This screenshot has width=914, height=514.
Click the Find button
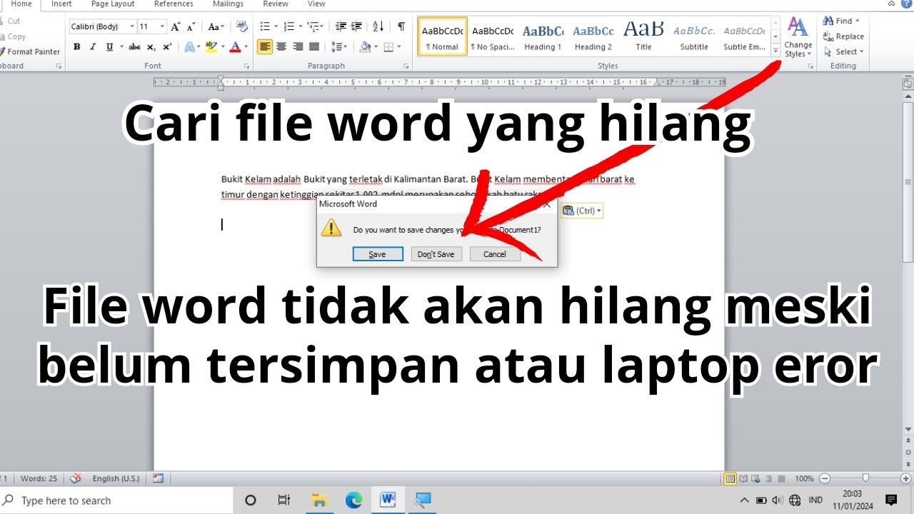click(842, 21)
